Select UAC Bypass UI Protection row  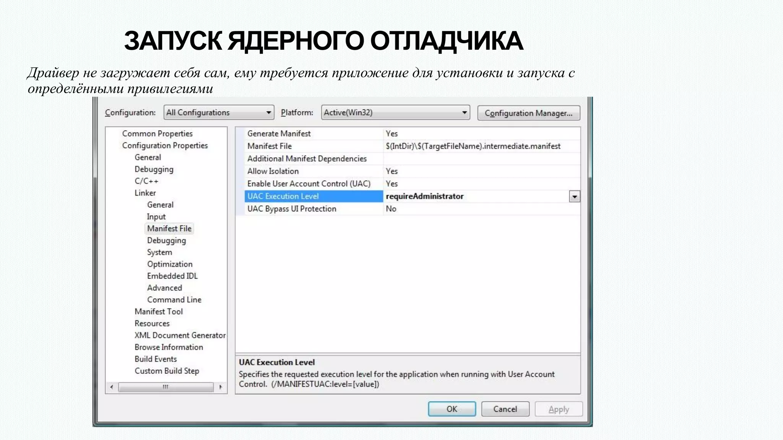[291, 209]
